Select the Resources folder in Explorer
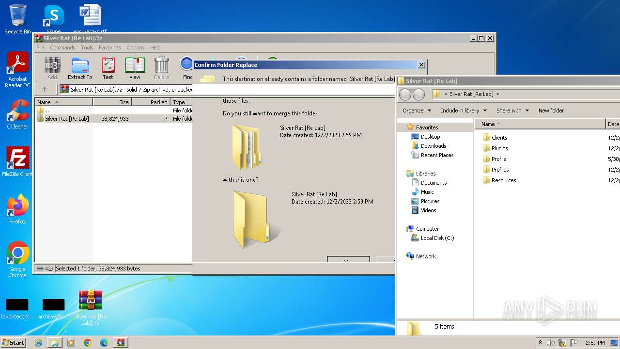The height and width of the screenshot is (349, 620). click(504, 180)
